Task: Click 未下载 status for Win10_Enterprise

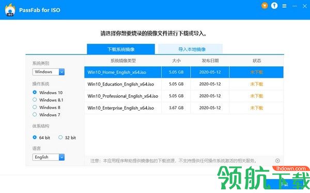Action: click(x=257, y=108)
